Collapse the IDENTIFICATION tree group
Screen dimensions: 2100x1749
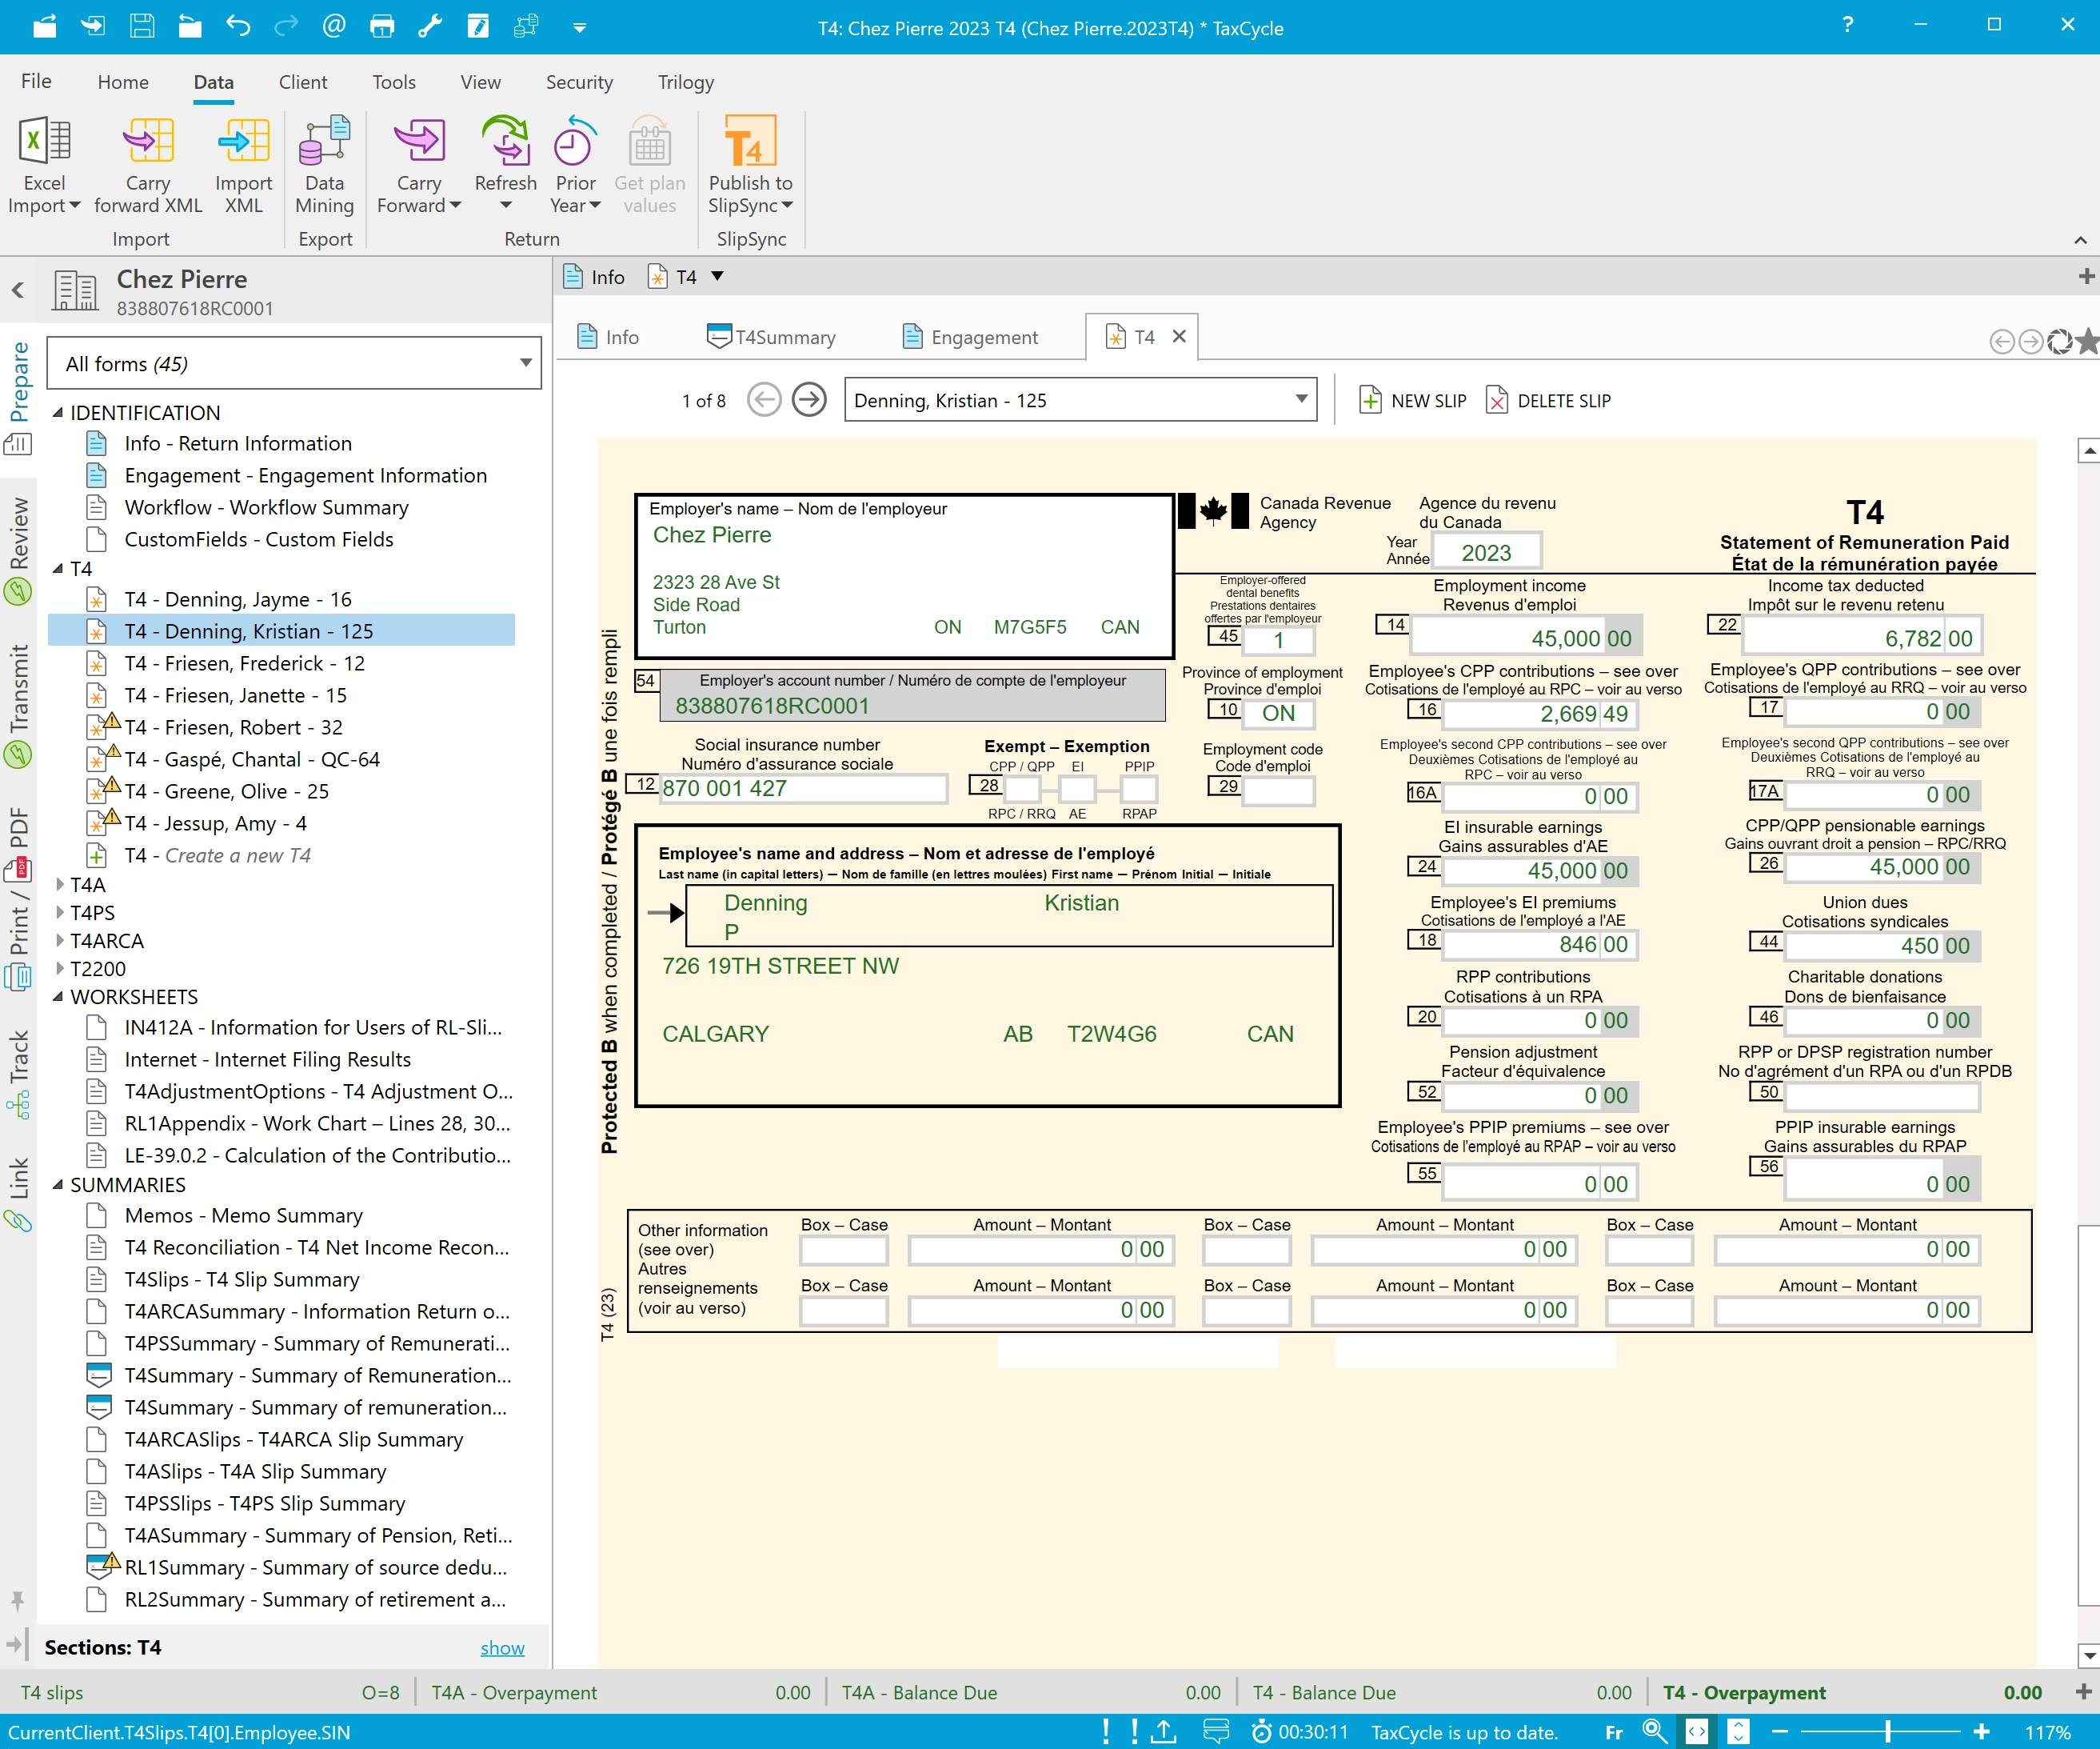pos(58,412)
